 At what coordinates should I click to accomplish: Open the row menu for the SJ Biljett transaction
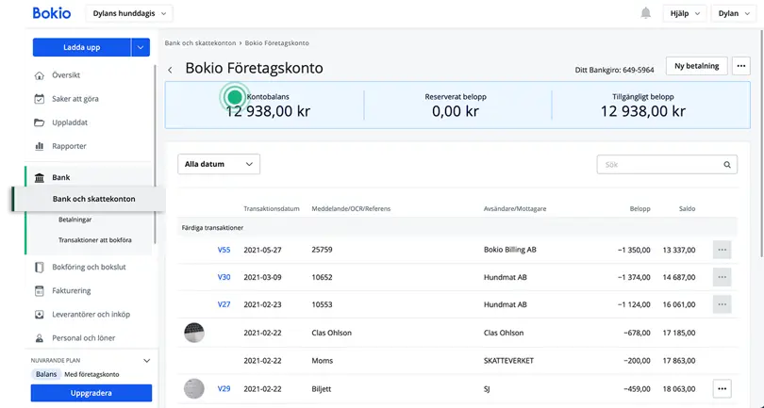click(x=722, y=388)
